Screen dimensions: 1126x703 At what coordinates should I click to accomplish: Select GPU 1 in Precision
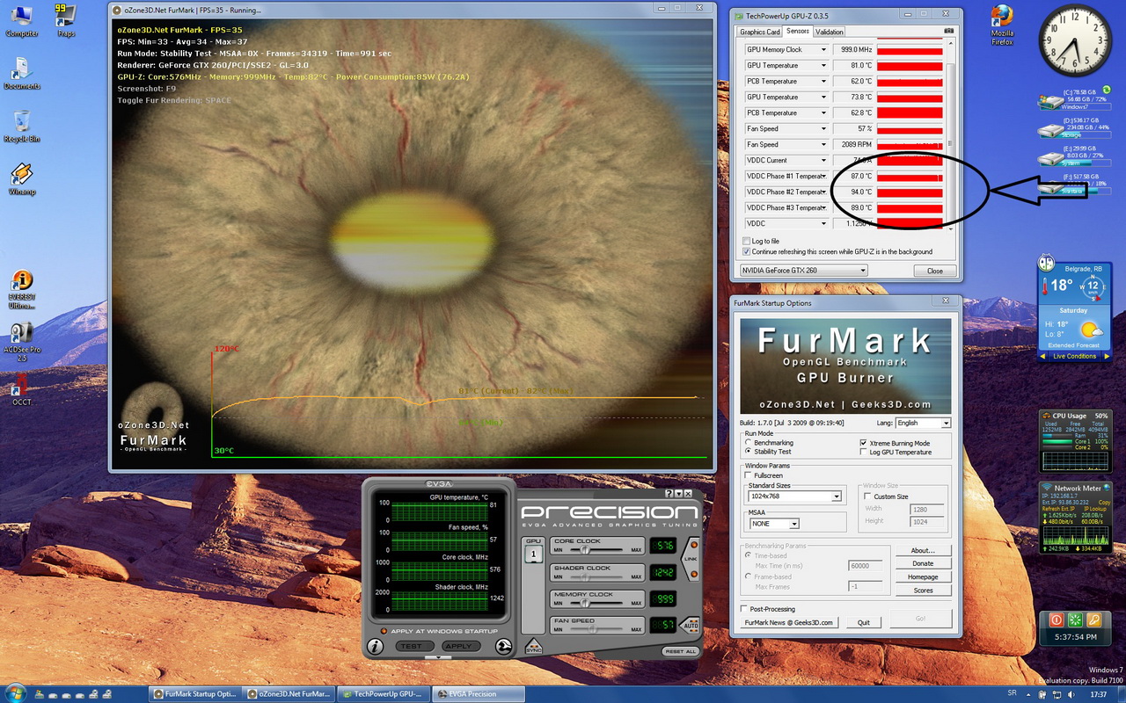(533, 554)
